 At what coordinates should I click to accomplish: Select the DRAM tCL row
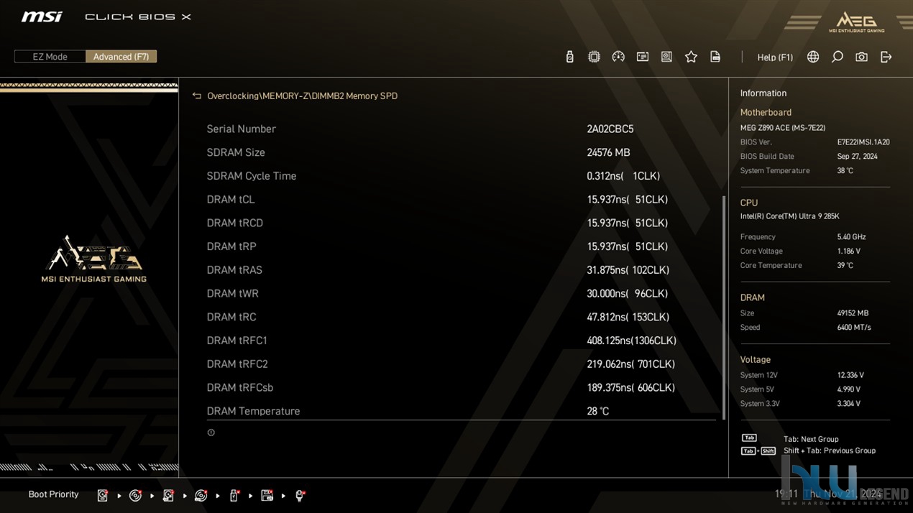coord(461,200)
